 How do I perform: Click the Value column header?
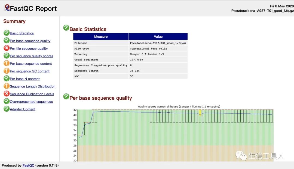[158, 37]
